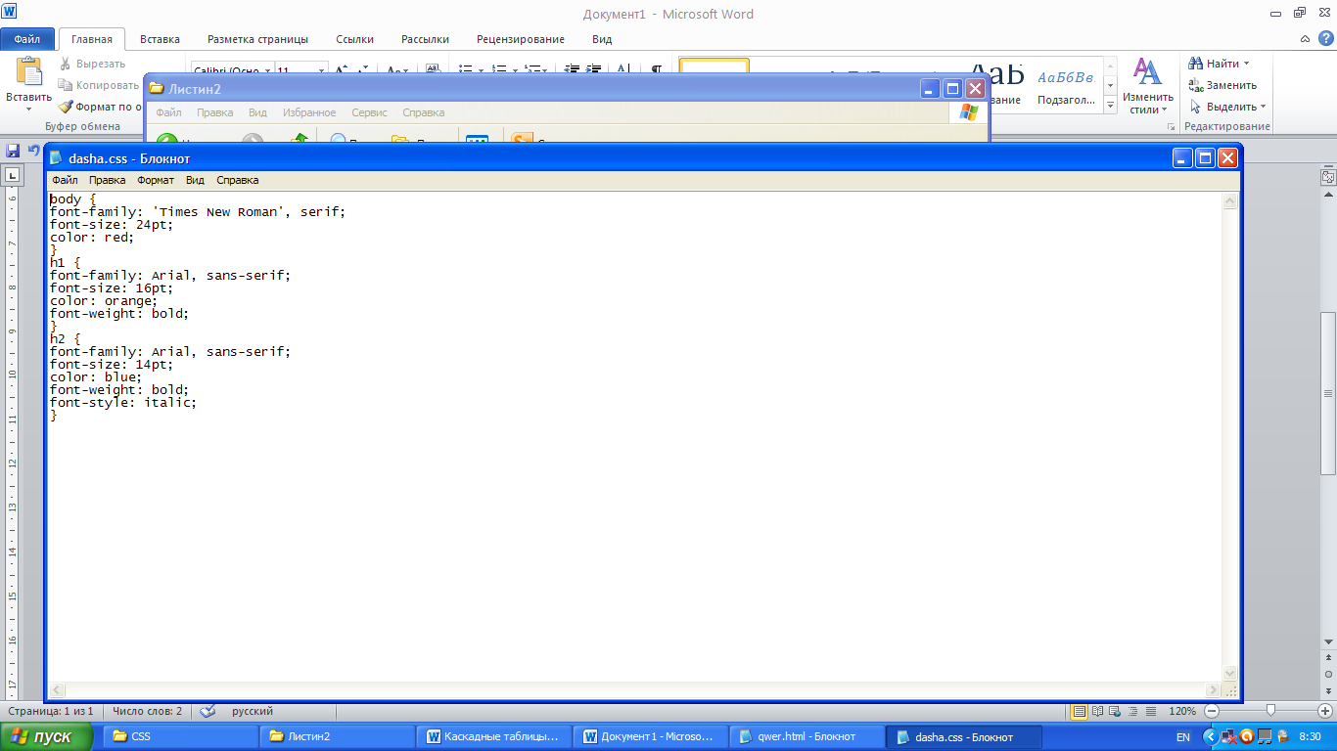Click the Undo arrow in Word's quick access bar
The image size is (1337, 751).
click(x=33, y=151)
